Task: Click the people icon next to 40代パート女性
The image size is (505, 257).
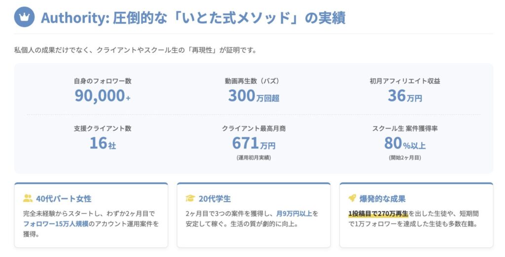Action: click(28, 198)
